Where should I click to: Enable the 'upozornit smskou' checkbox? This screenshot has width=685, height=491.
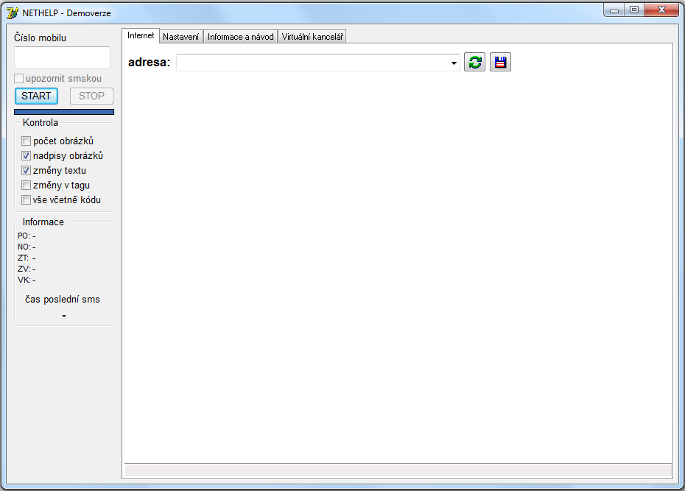coord(19,79)
